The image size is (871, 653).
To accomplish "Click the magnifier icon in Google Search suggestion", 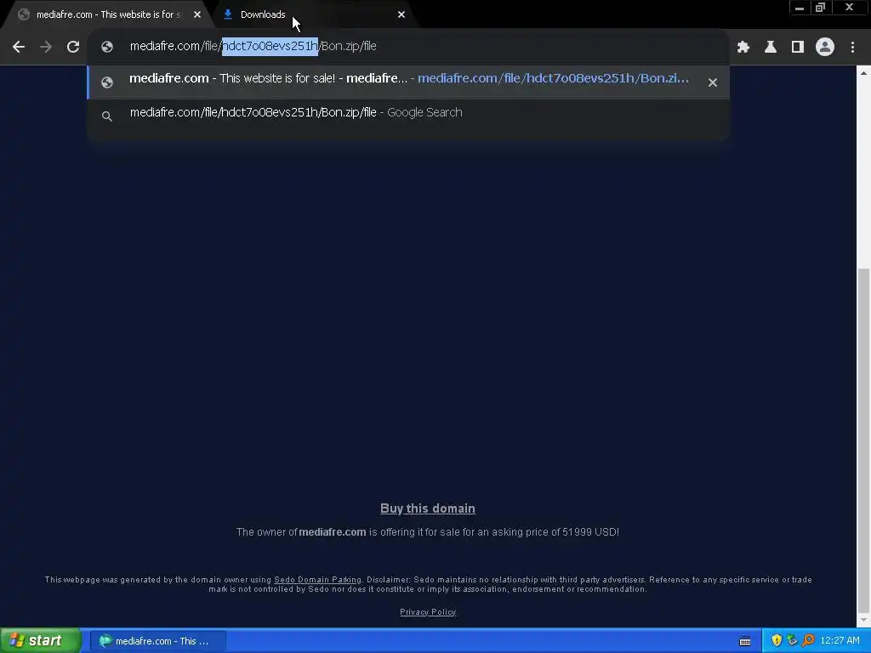I will pos(107,116).
